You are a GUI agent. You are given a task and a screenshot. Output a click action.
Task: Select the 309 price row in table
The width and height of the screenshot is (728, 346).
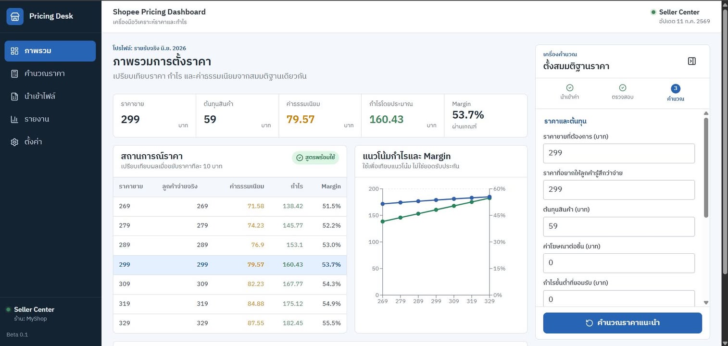pyautogui.click(x=230, y=284)
